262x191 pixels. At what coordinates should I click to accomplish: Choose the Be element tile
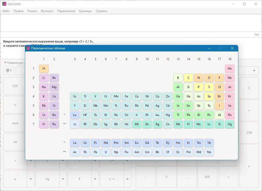(x=54, y=78)
